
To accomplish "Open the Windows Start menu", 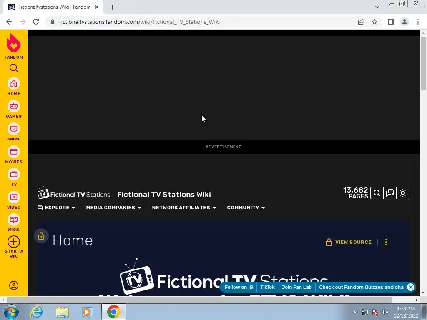I will tap(11, 312).
